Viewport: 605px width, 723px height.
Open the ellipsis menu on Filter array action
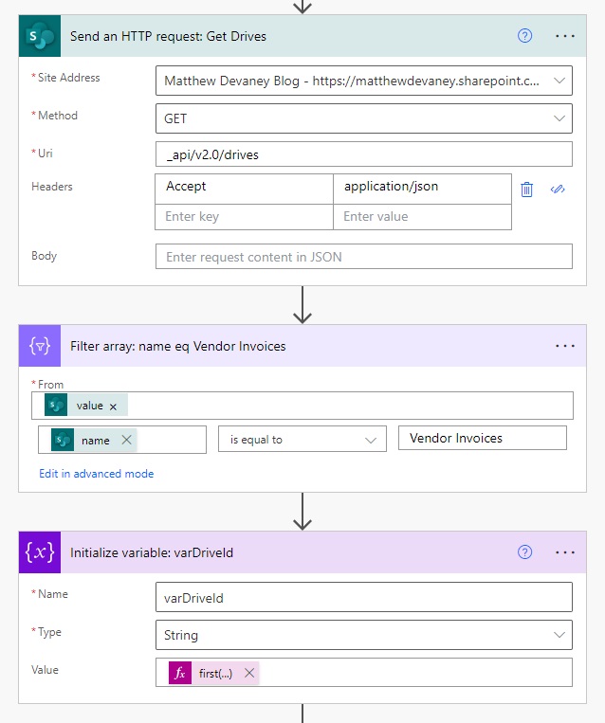[565, 346]
